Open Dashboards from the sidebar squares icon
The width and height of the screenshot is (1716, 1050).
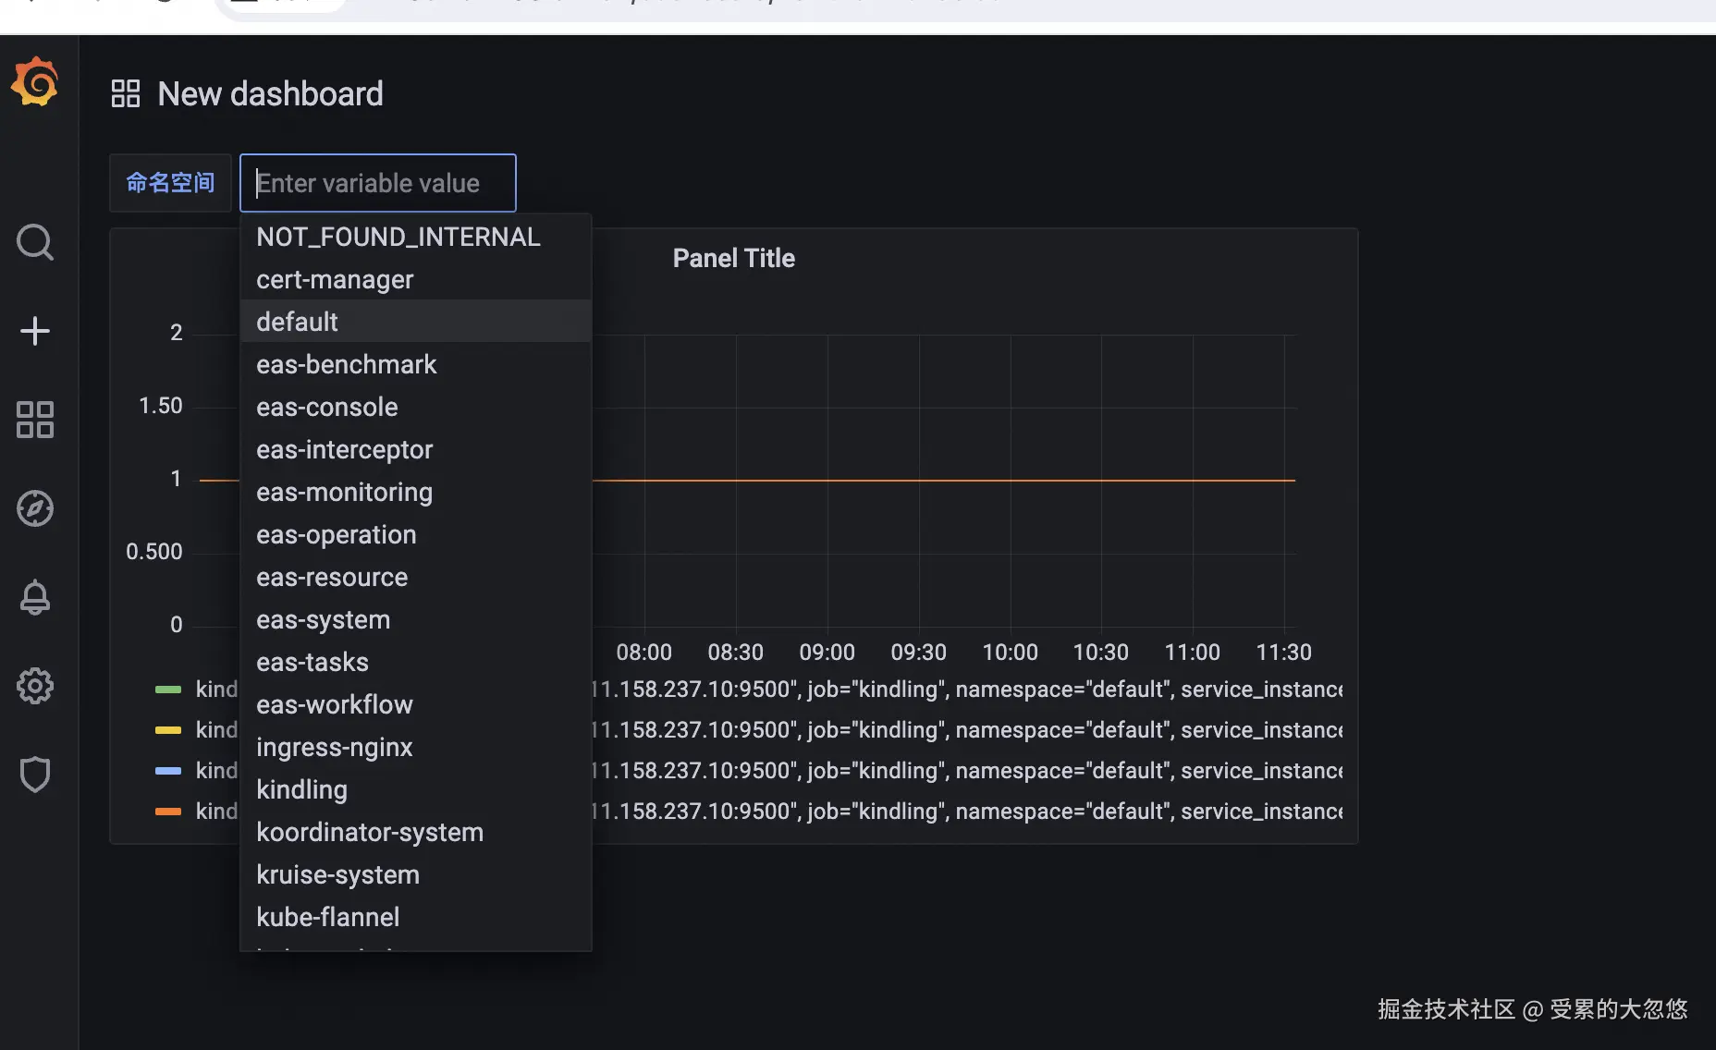[35, 420]
